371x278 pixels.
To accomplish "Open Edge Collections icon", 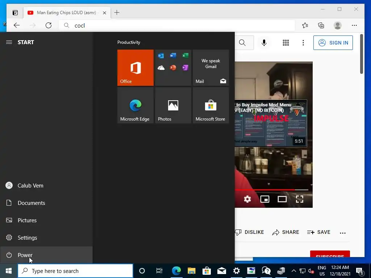I will click(x=321, y=25).
